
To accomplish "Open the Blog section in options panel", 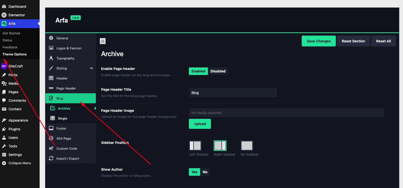I will tap(71, 98).
